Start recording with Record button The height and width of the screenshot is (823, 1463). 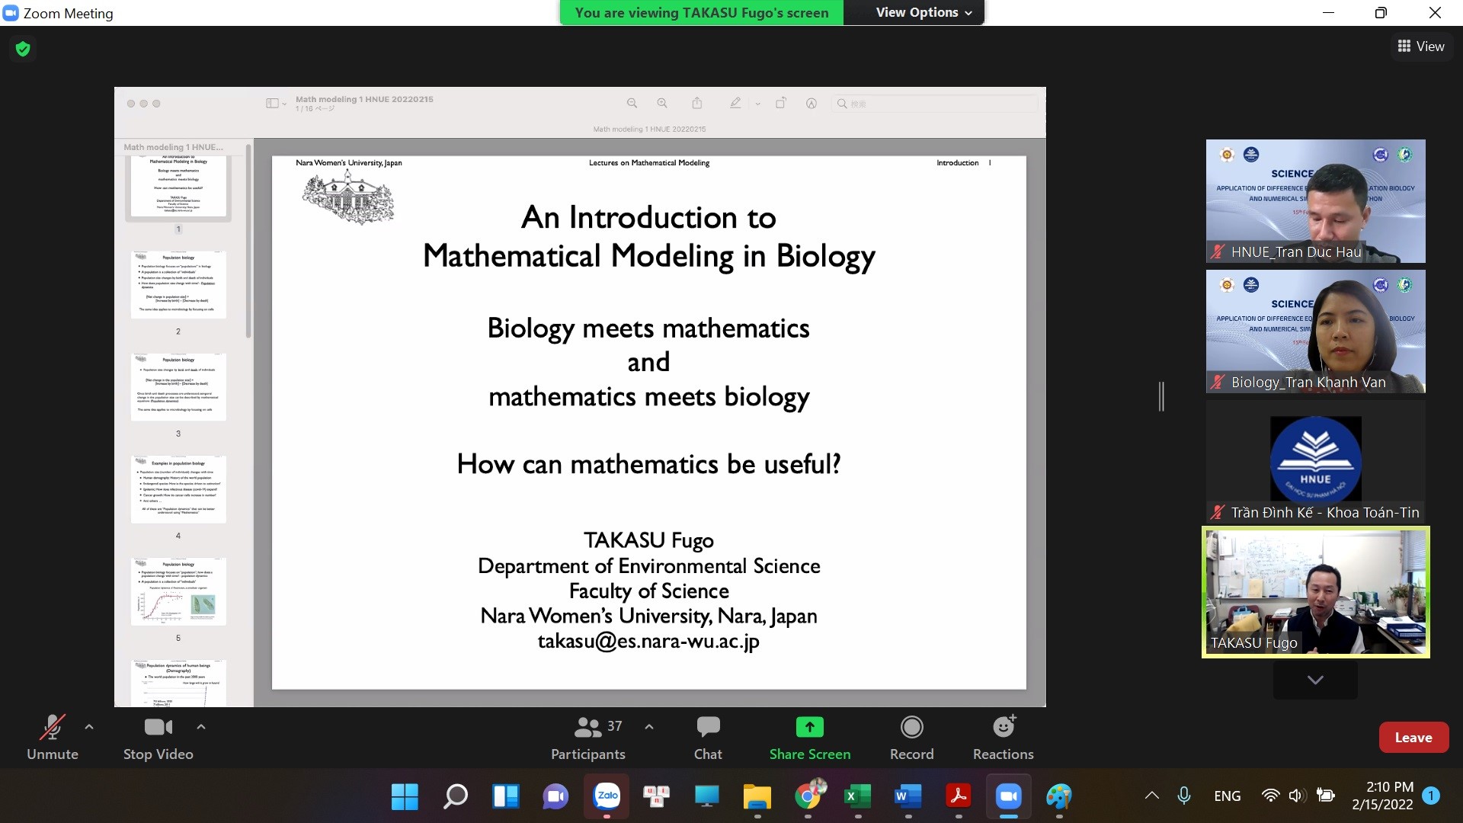point(911,737)
